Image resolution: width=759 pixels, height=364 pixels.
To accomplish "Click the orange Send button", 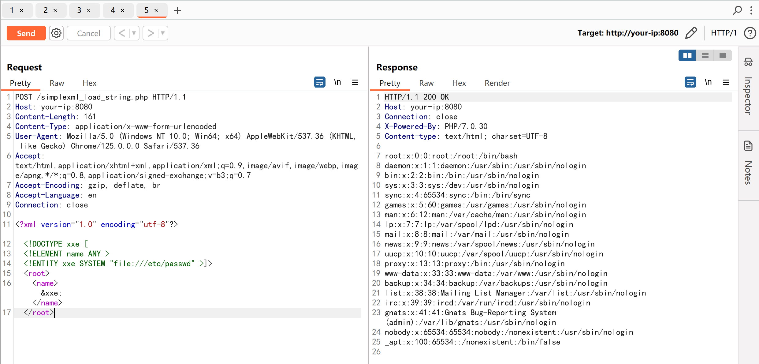I will 26,33.
